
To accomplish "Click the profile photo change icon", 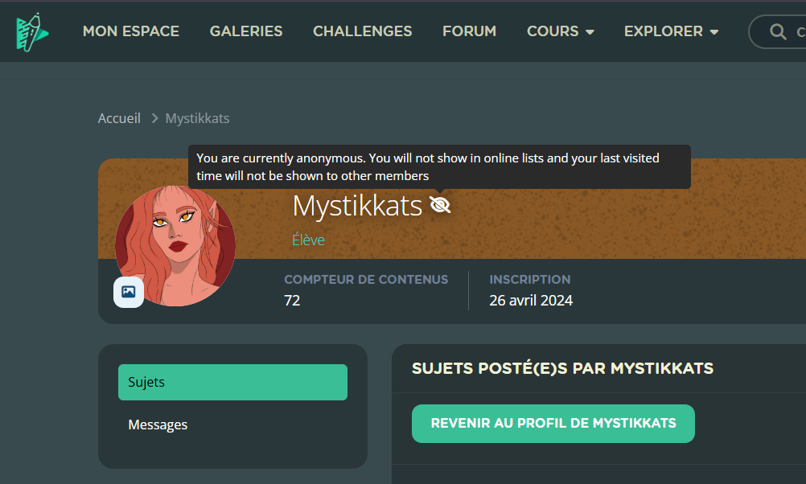I will click(x=129, y=292).
